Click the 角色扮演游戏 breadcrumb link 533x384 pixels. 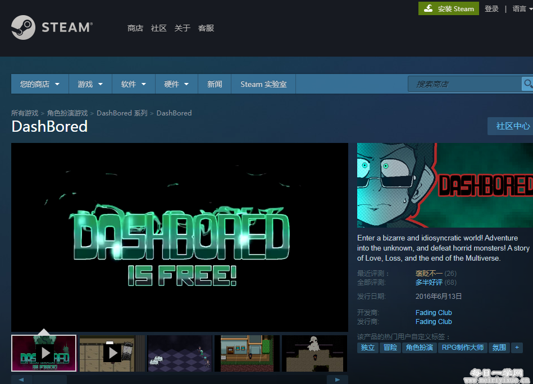coord(67,113)
